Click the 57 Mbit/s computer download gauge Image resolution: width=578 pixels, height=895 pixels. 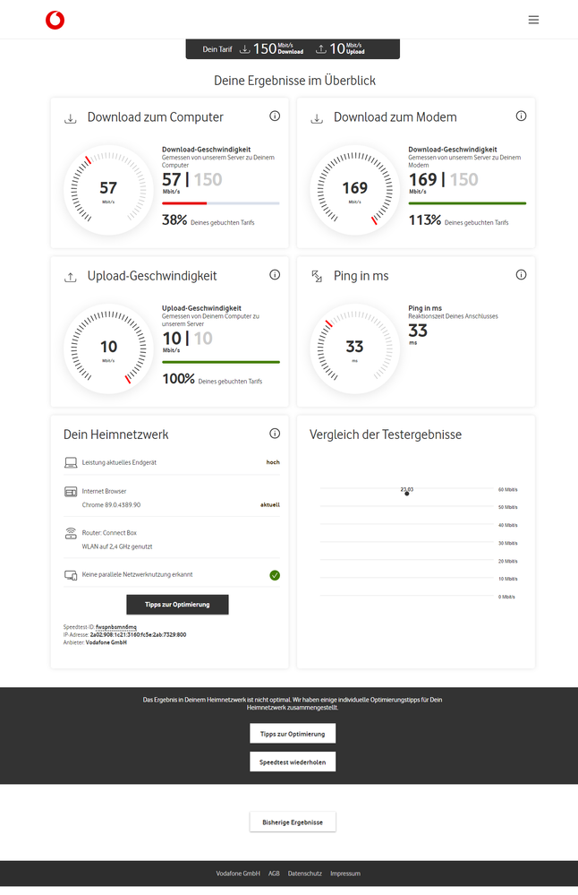[x=108, y=190]
